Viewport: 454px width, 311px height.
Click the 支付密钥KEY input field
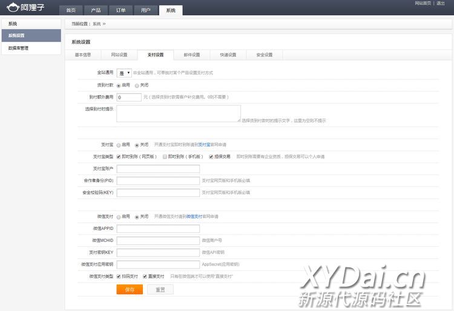click(158, 252)
